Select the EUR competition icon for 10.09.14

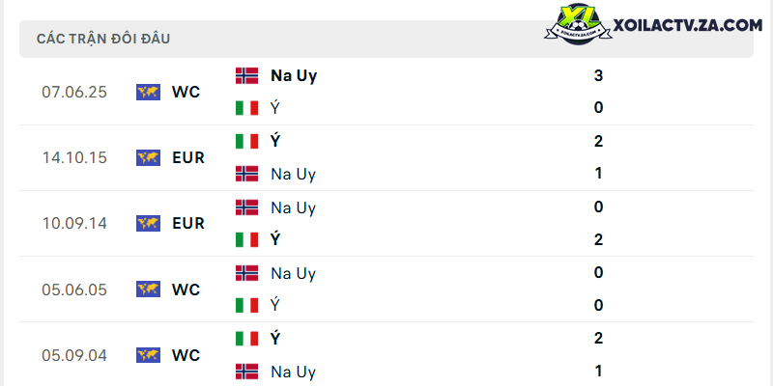148,224
